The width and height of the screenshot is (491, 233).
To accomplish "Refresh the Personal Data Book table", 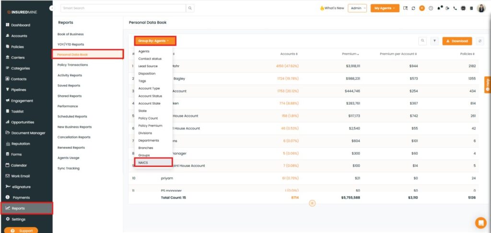I will pos(480,41).
